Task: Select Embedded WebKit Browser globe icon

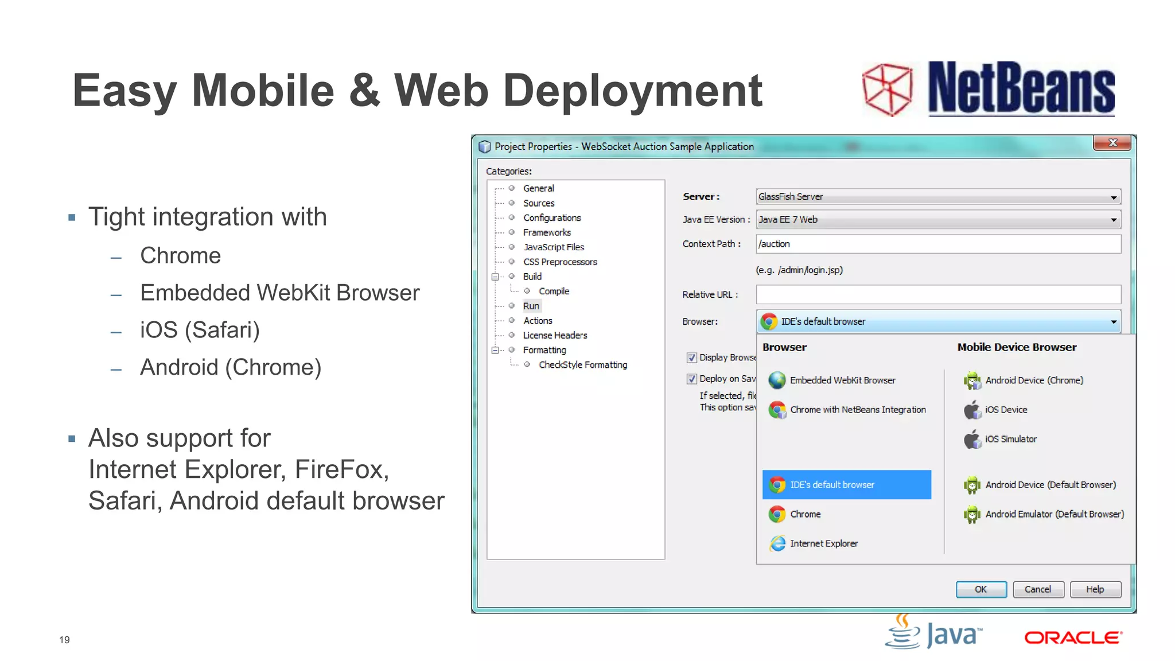Action: tap(777, 380)
